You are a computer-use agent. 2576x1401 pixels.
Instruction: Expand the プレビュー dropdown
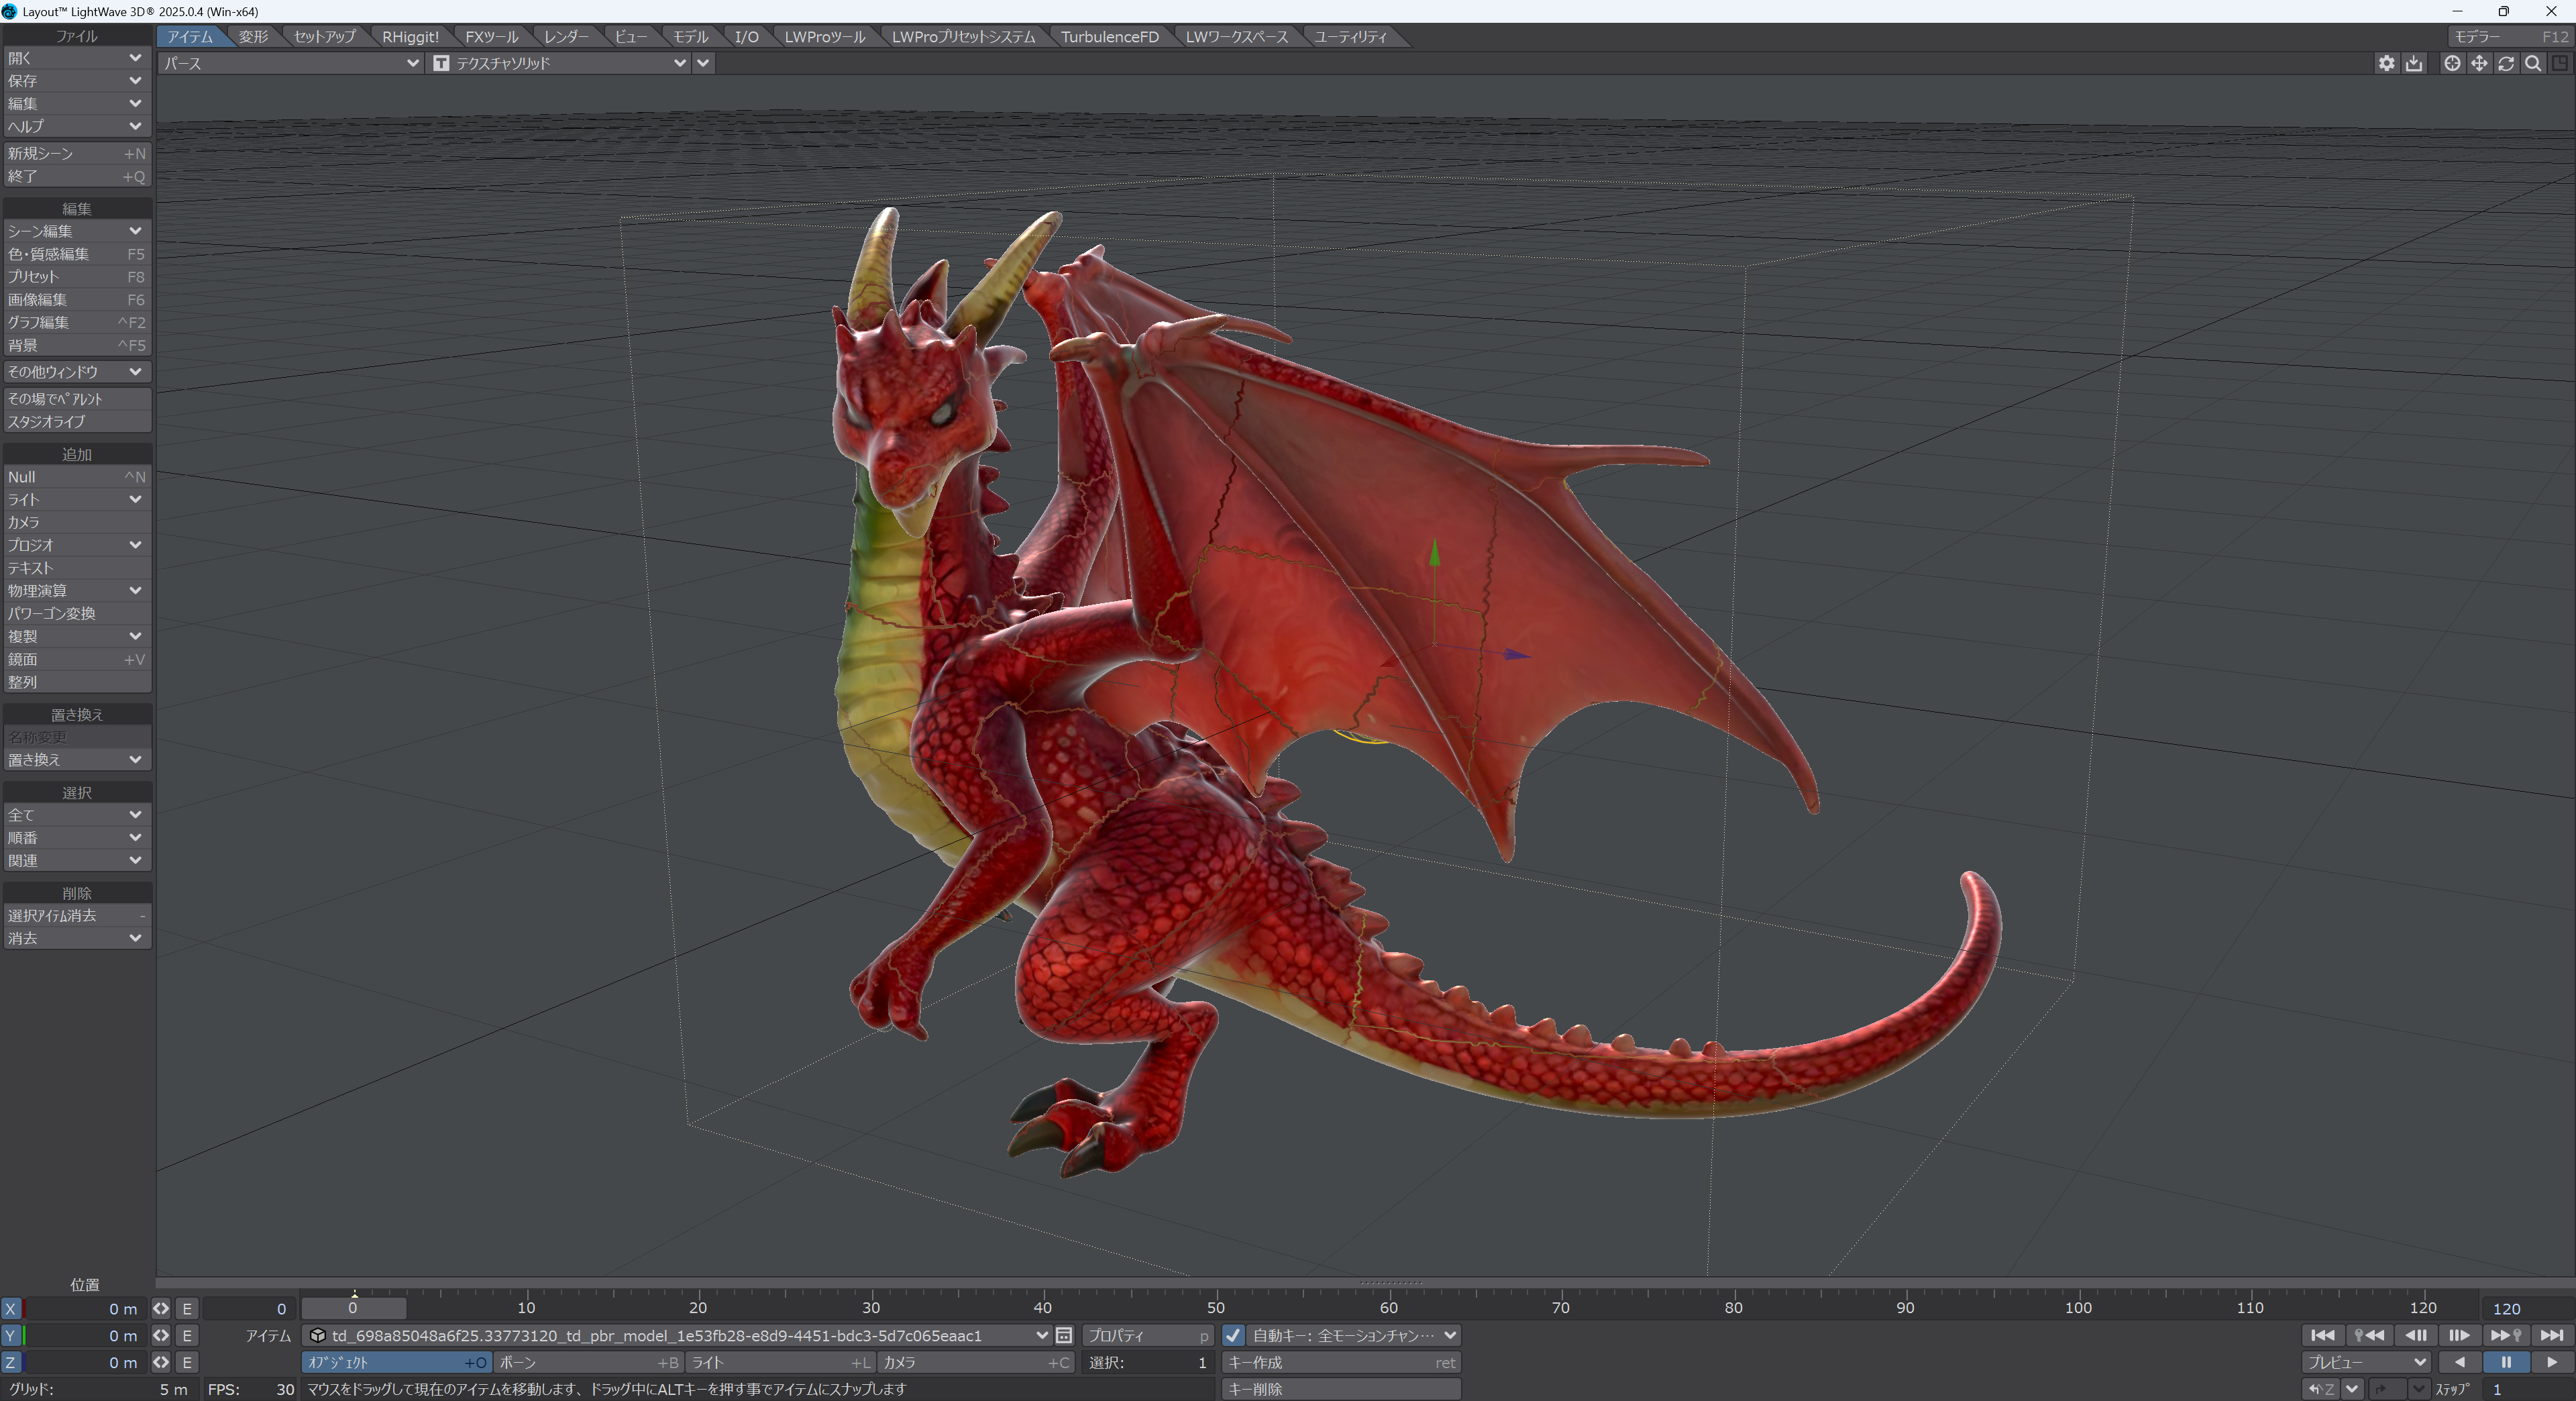pyautogui.click(x=2366, y=1362)
